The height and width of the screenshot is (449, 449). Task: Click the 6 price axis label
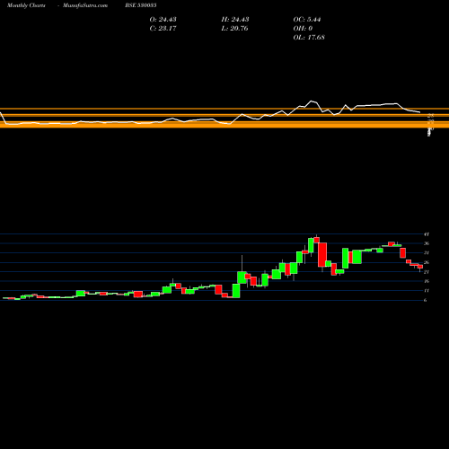(x=425, y=300)
